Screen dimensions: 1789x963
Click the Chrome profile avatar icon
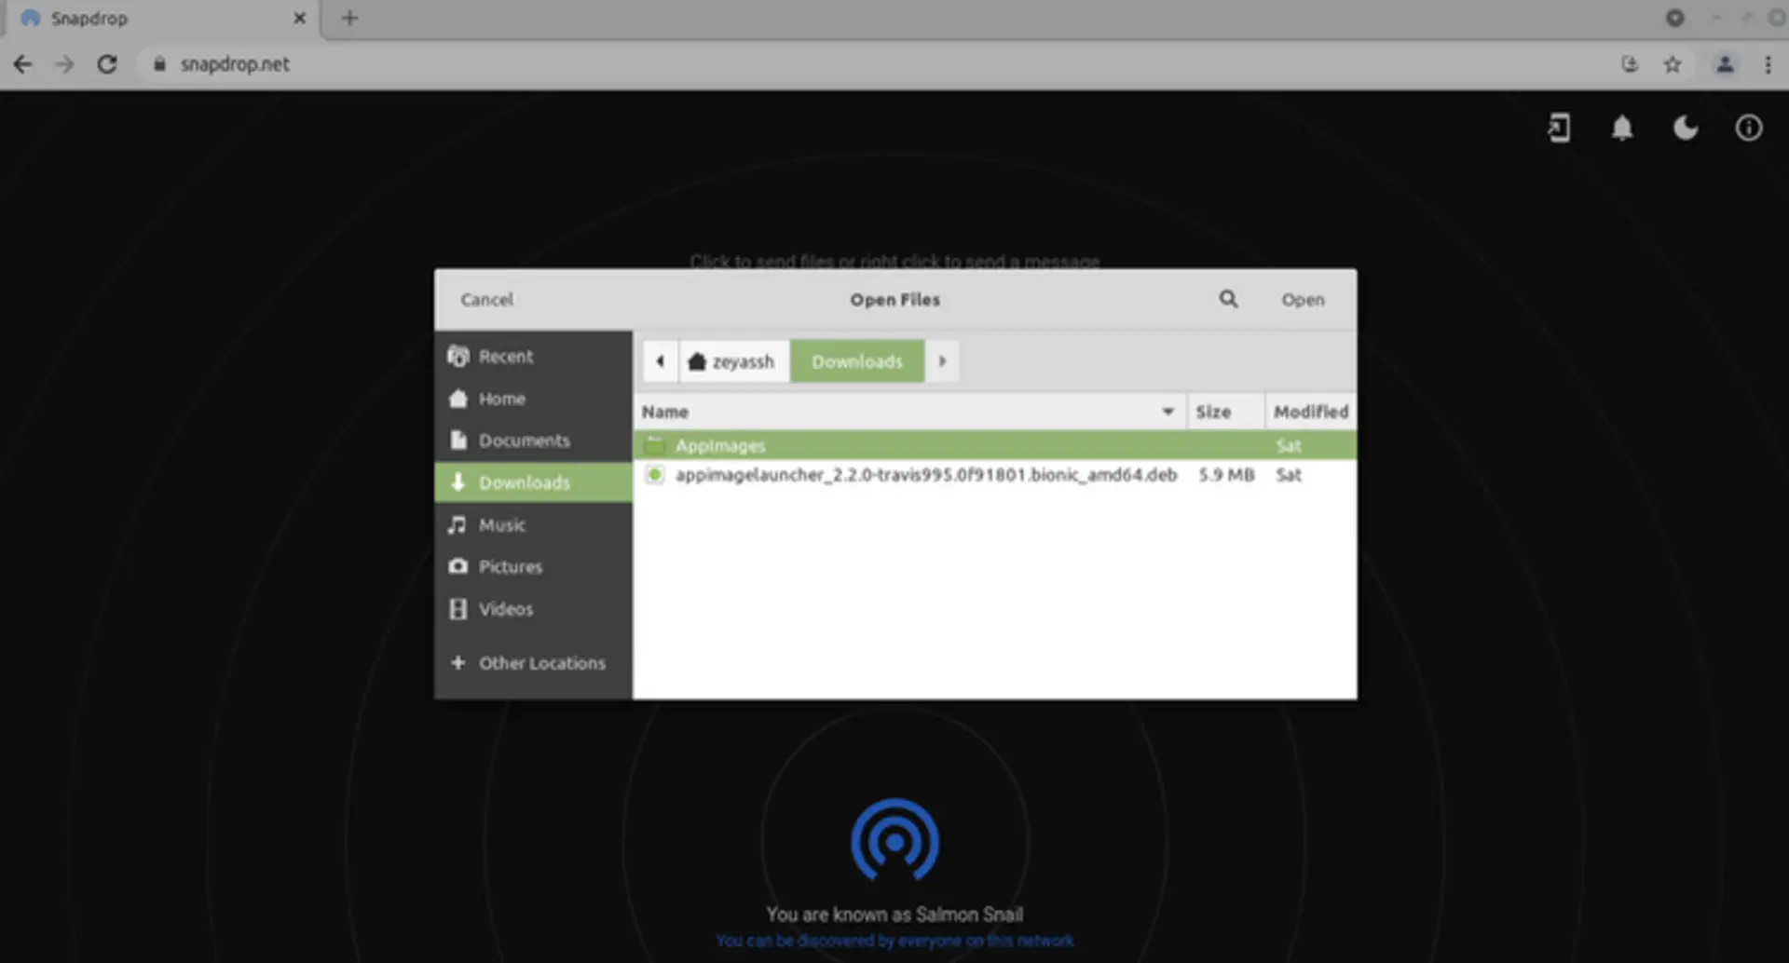pos(1725,64)
